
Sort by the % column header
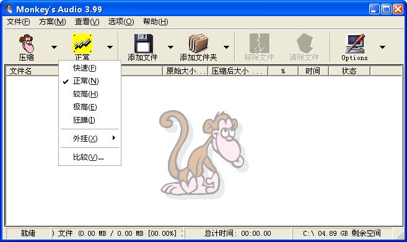pyautogui.click(x=283, y=71)
